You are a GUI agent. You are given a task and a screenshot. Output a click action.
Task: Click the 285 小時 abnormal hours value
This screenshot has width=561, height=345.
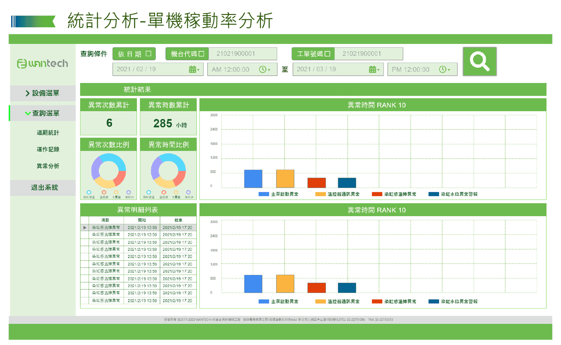170,124
